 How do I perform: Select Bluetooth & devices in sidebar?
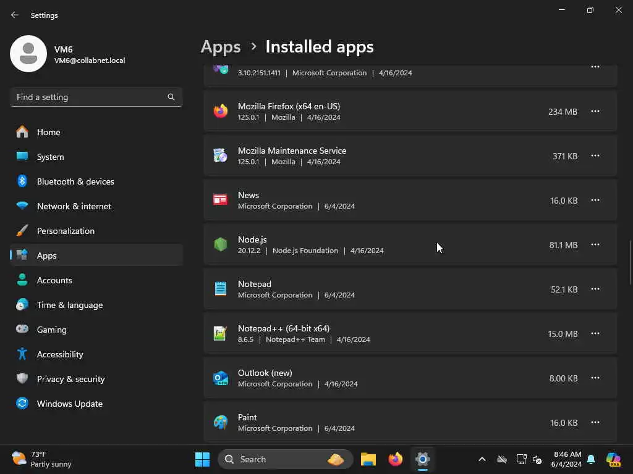[75, 181]
